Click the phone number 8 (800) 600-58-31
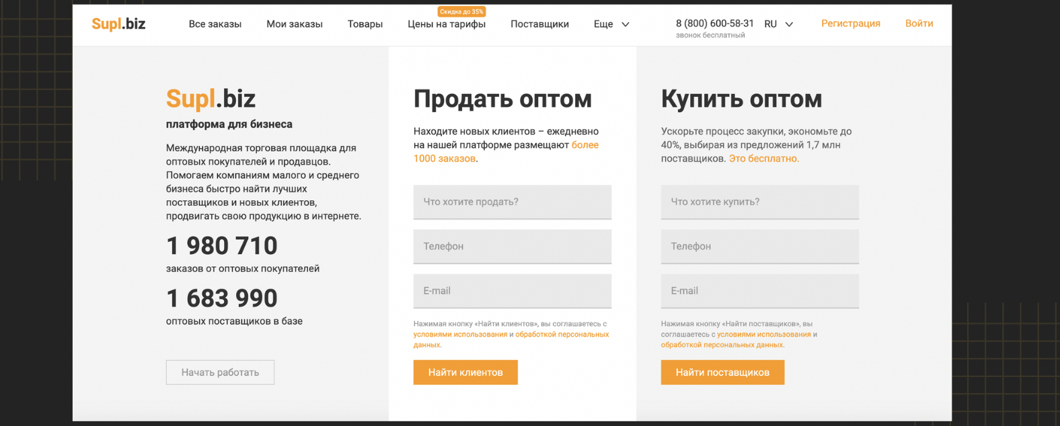The width and height of the screenshot is (1060, 426). point(715,23)
